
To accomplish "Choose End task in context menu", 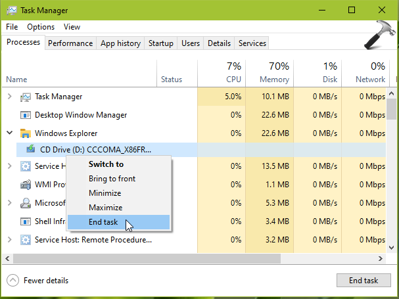I will 119,222.
